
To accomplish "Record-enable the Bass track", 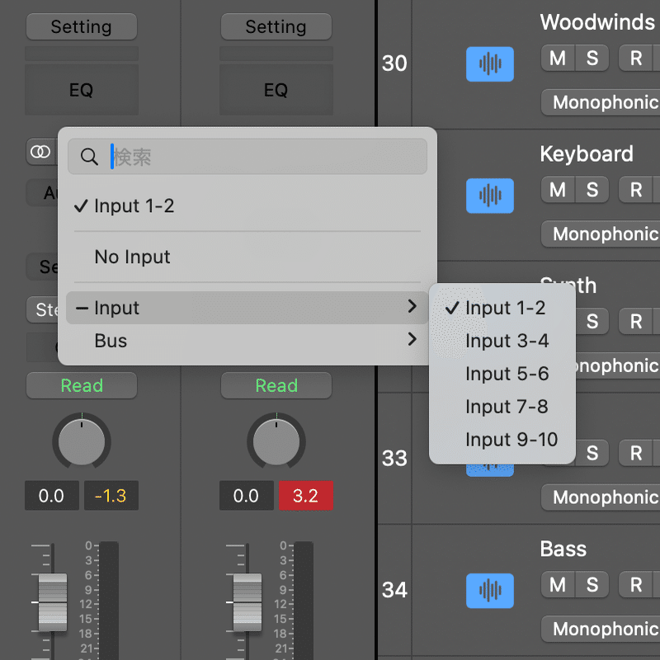I will click(635, 585).
